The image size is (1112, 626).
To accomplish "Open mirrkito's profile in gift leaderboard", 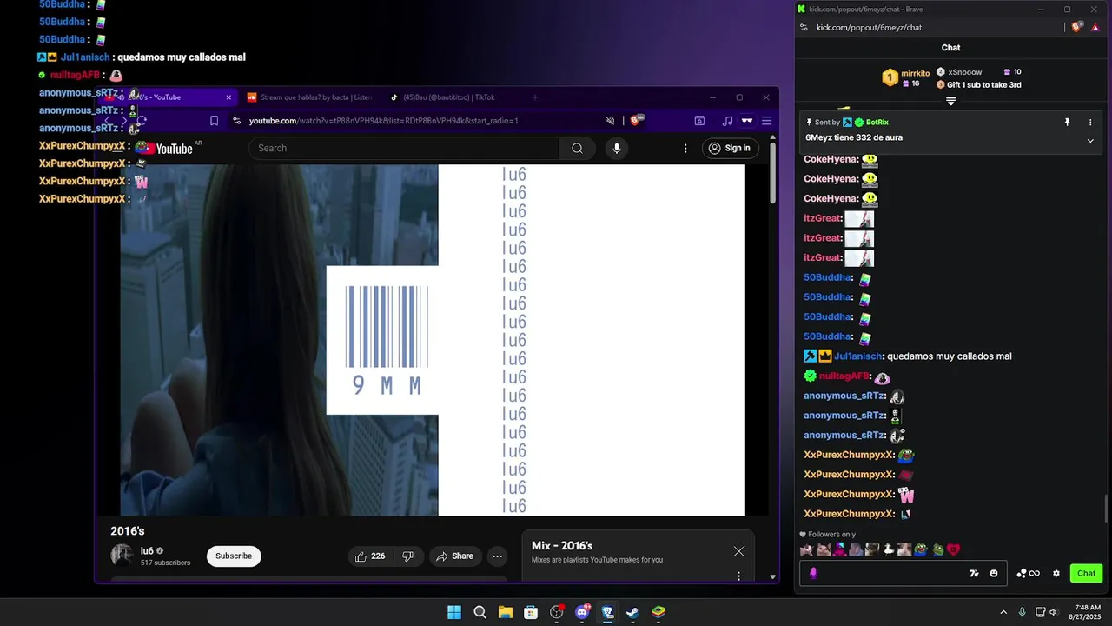I will 915,73.
